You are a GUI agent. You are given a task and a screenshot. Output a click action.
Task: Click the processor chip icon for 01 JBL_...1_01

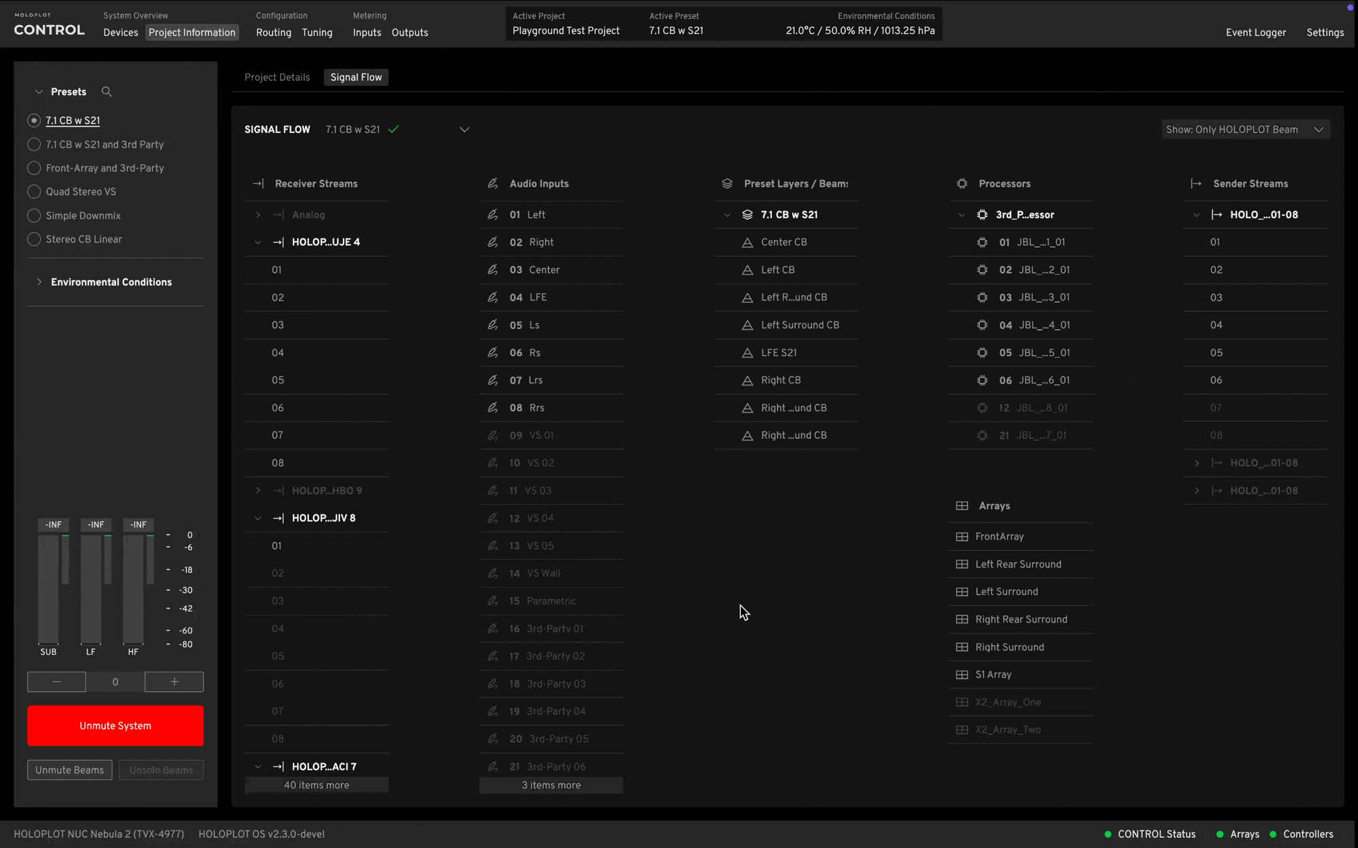click(x=982, y=243)
